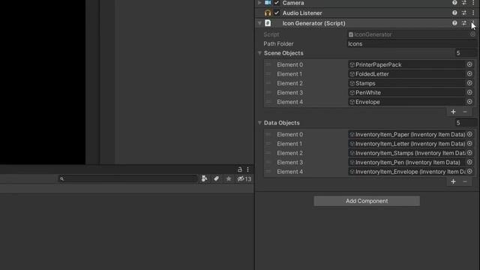Click the favorites star icon in the Project panel

pos(229,178)
